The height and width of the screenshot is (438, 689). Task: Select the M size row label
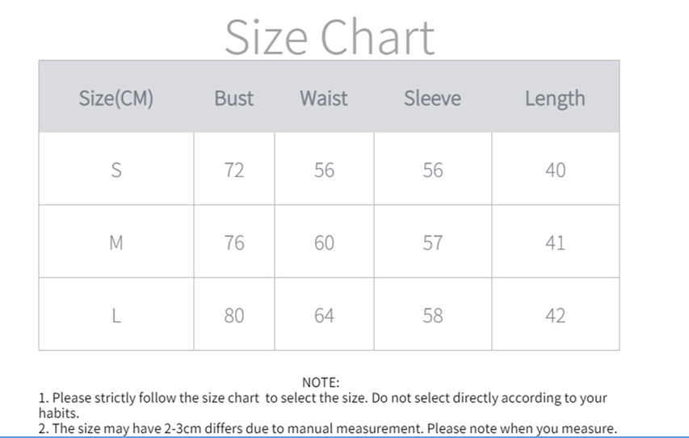click(116, 242)
